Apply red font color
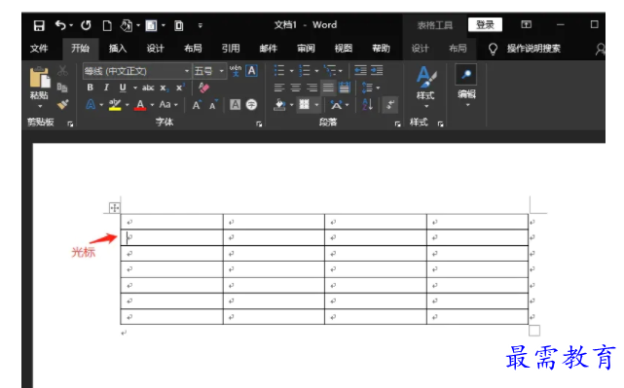Image resolution: width=624 pixels, height=388 pixels. pyautogui.click(x=140, y=105)
